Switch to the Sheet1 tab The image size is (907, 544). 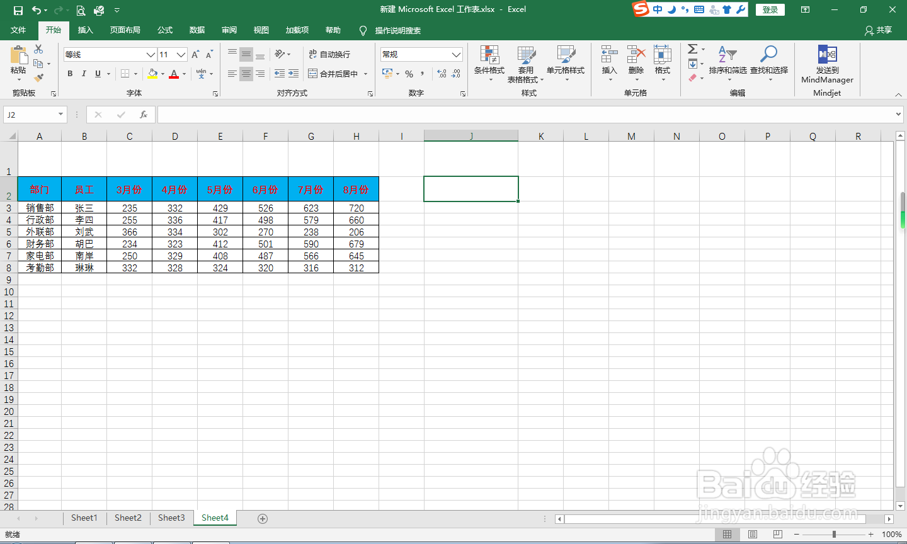(84, 518)
